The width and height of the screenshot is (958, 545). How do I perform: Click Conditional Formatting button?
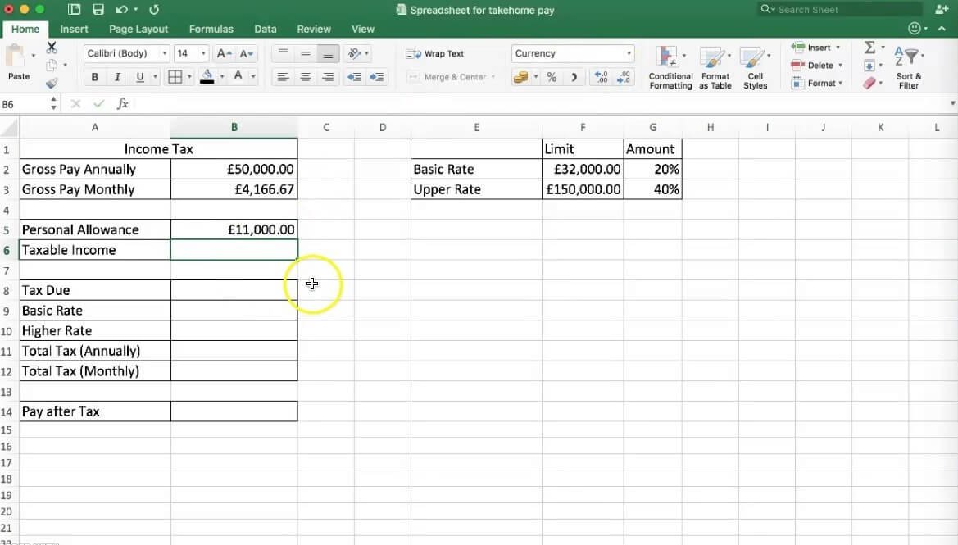coord(670,67)
